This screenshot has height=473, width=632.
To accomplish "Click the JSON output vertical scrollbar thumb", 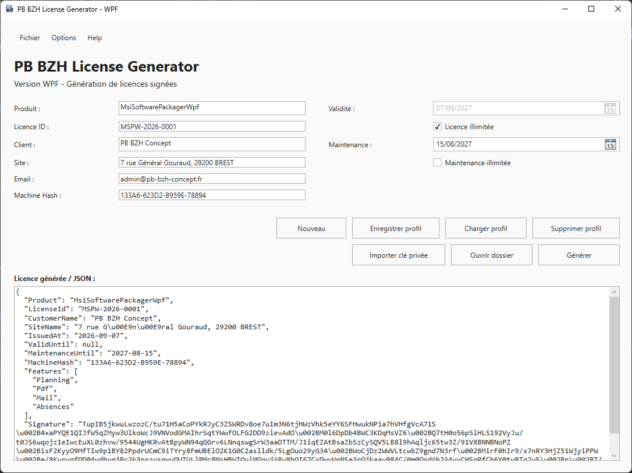I will coord(615,365).
